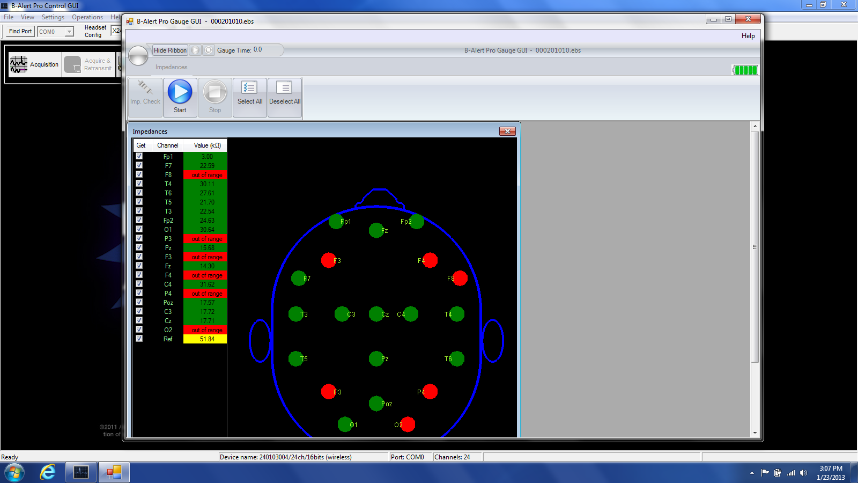This screenshot has width=858, height=483.
Task: Toggle the O2 channel checkbox
Action: point(139,330)
